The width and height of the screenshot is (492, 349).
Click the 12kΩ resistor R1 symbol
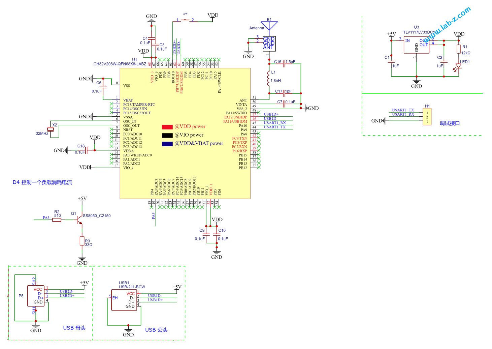(458, 50)
